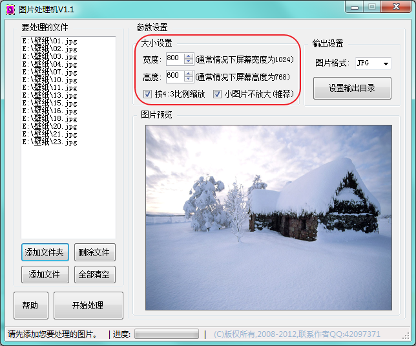Open 帮助 help button
The image size is (416, 346).
31,305
